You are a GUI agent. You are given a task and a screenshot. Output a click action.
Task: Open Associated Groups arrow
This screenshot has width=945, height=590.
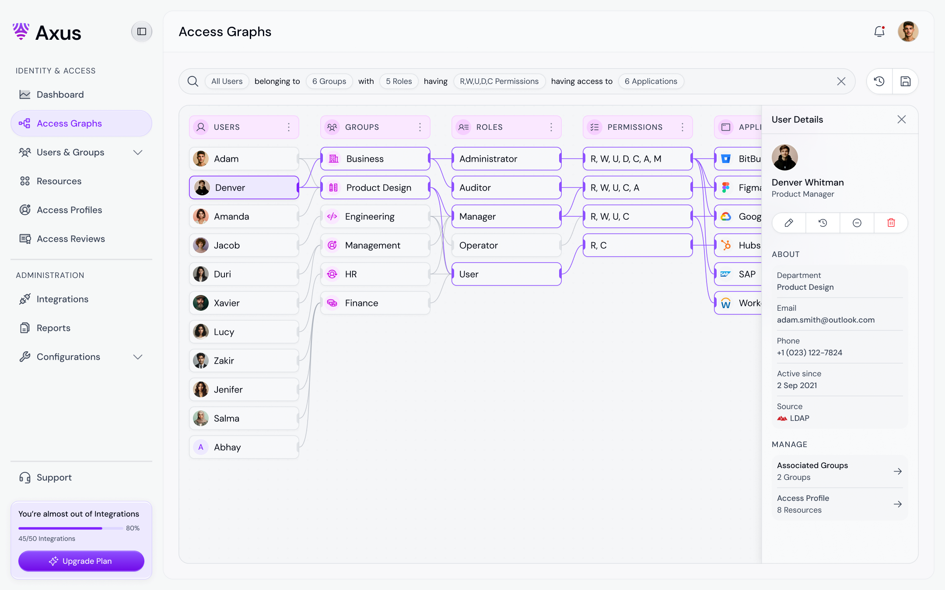click(898, 471)
